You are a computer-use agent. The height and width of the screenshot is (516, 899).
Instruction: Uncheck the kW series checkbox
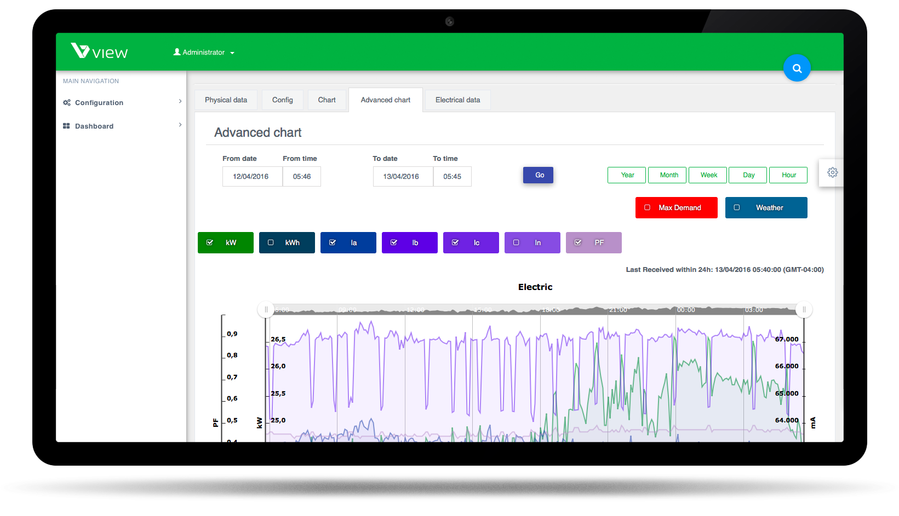pos(210,243)
